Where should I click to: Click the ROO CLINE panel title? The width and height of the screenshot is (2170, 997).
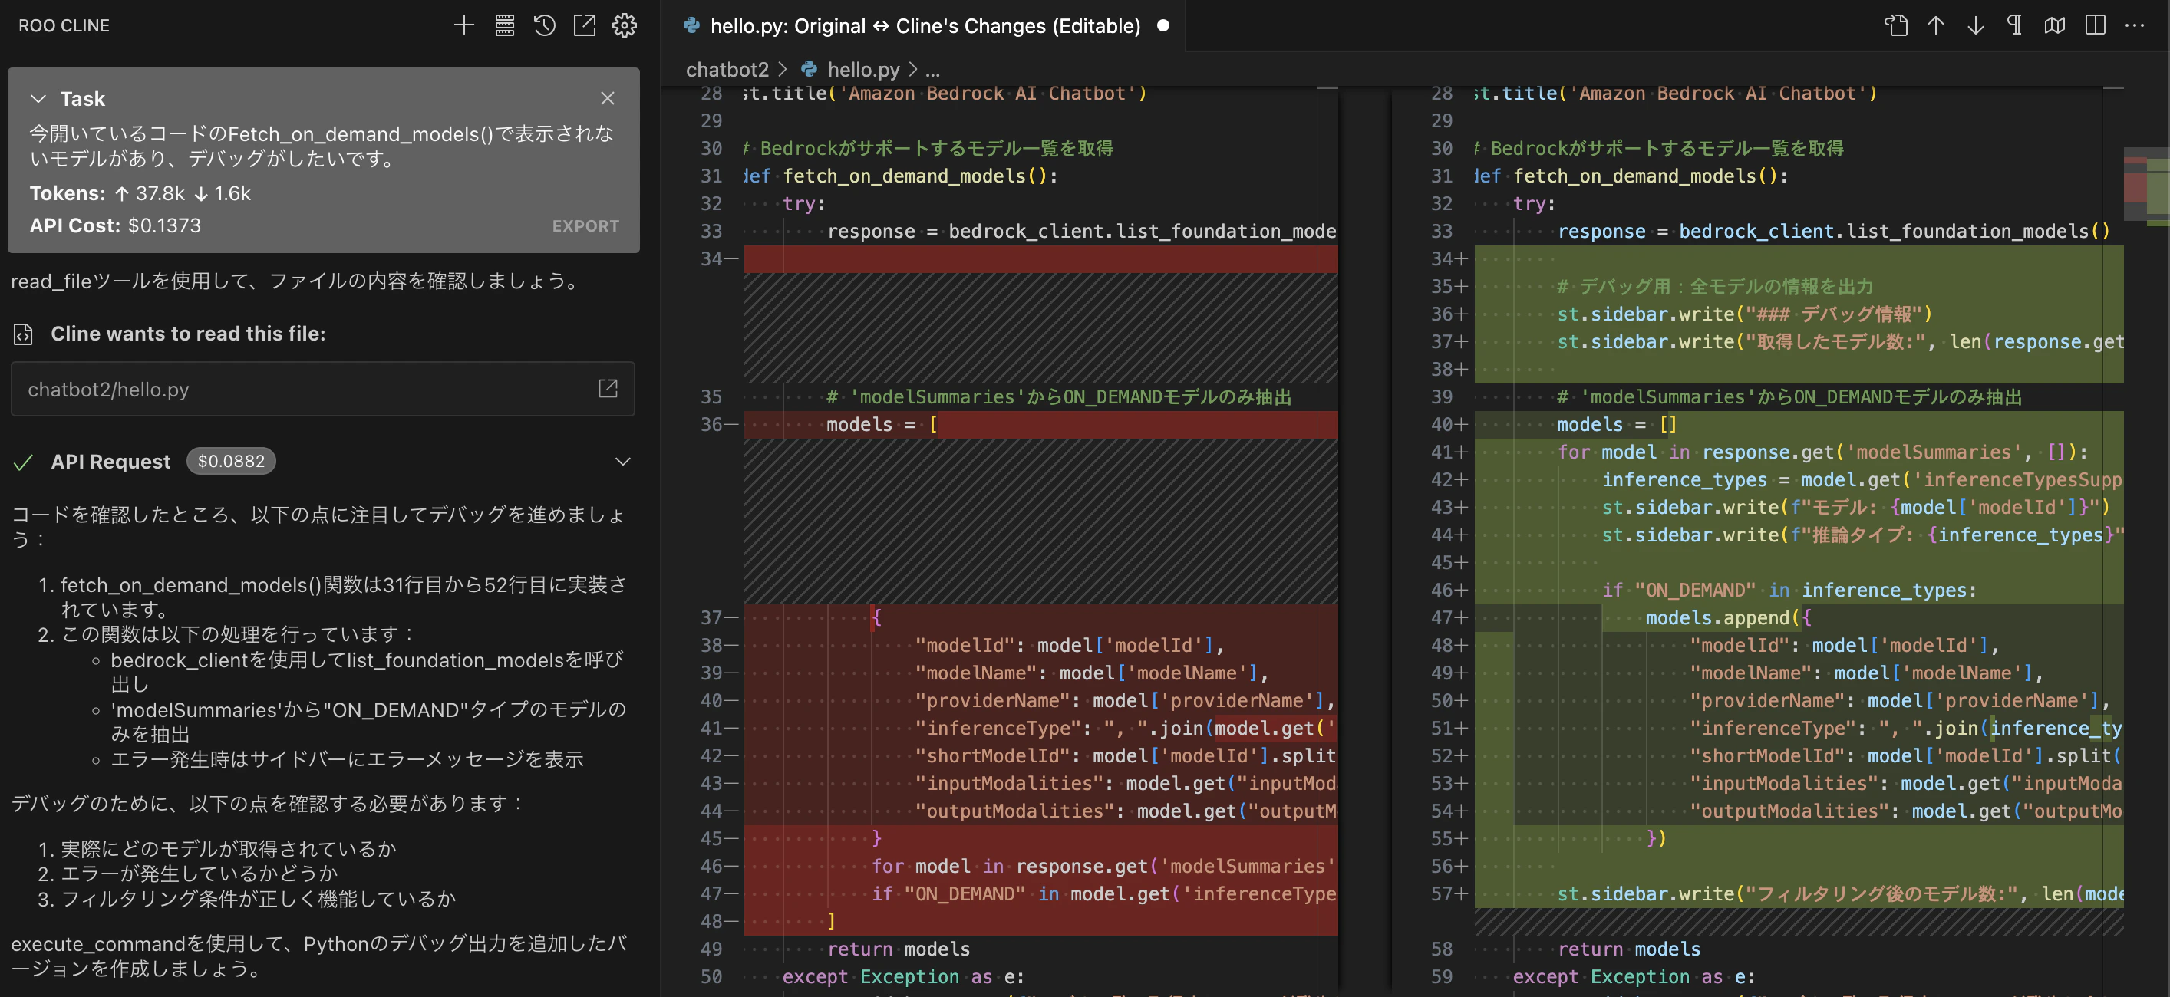click(64, 25)
